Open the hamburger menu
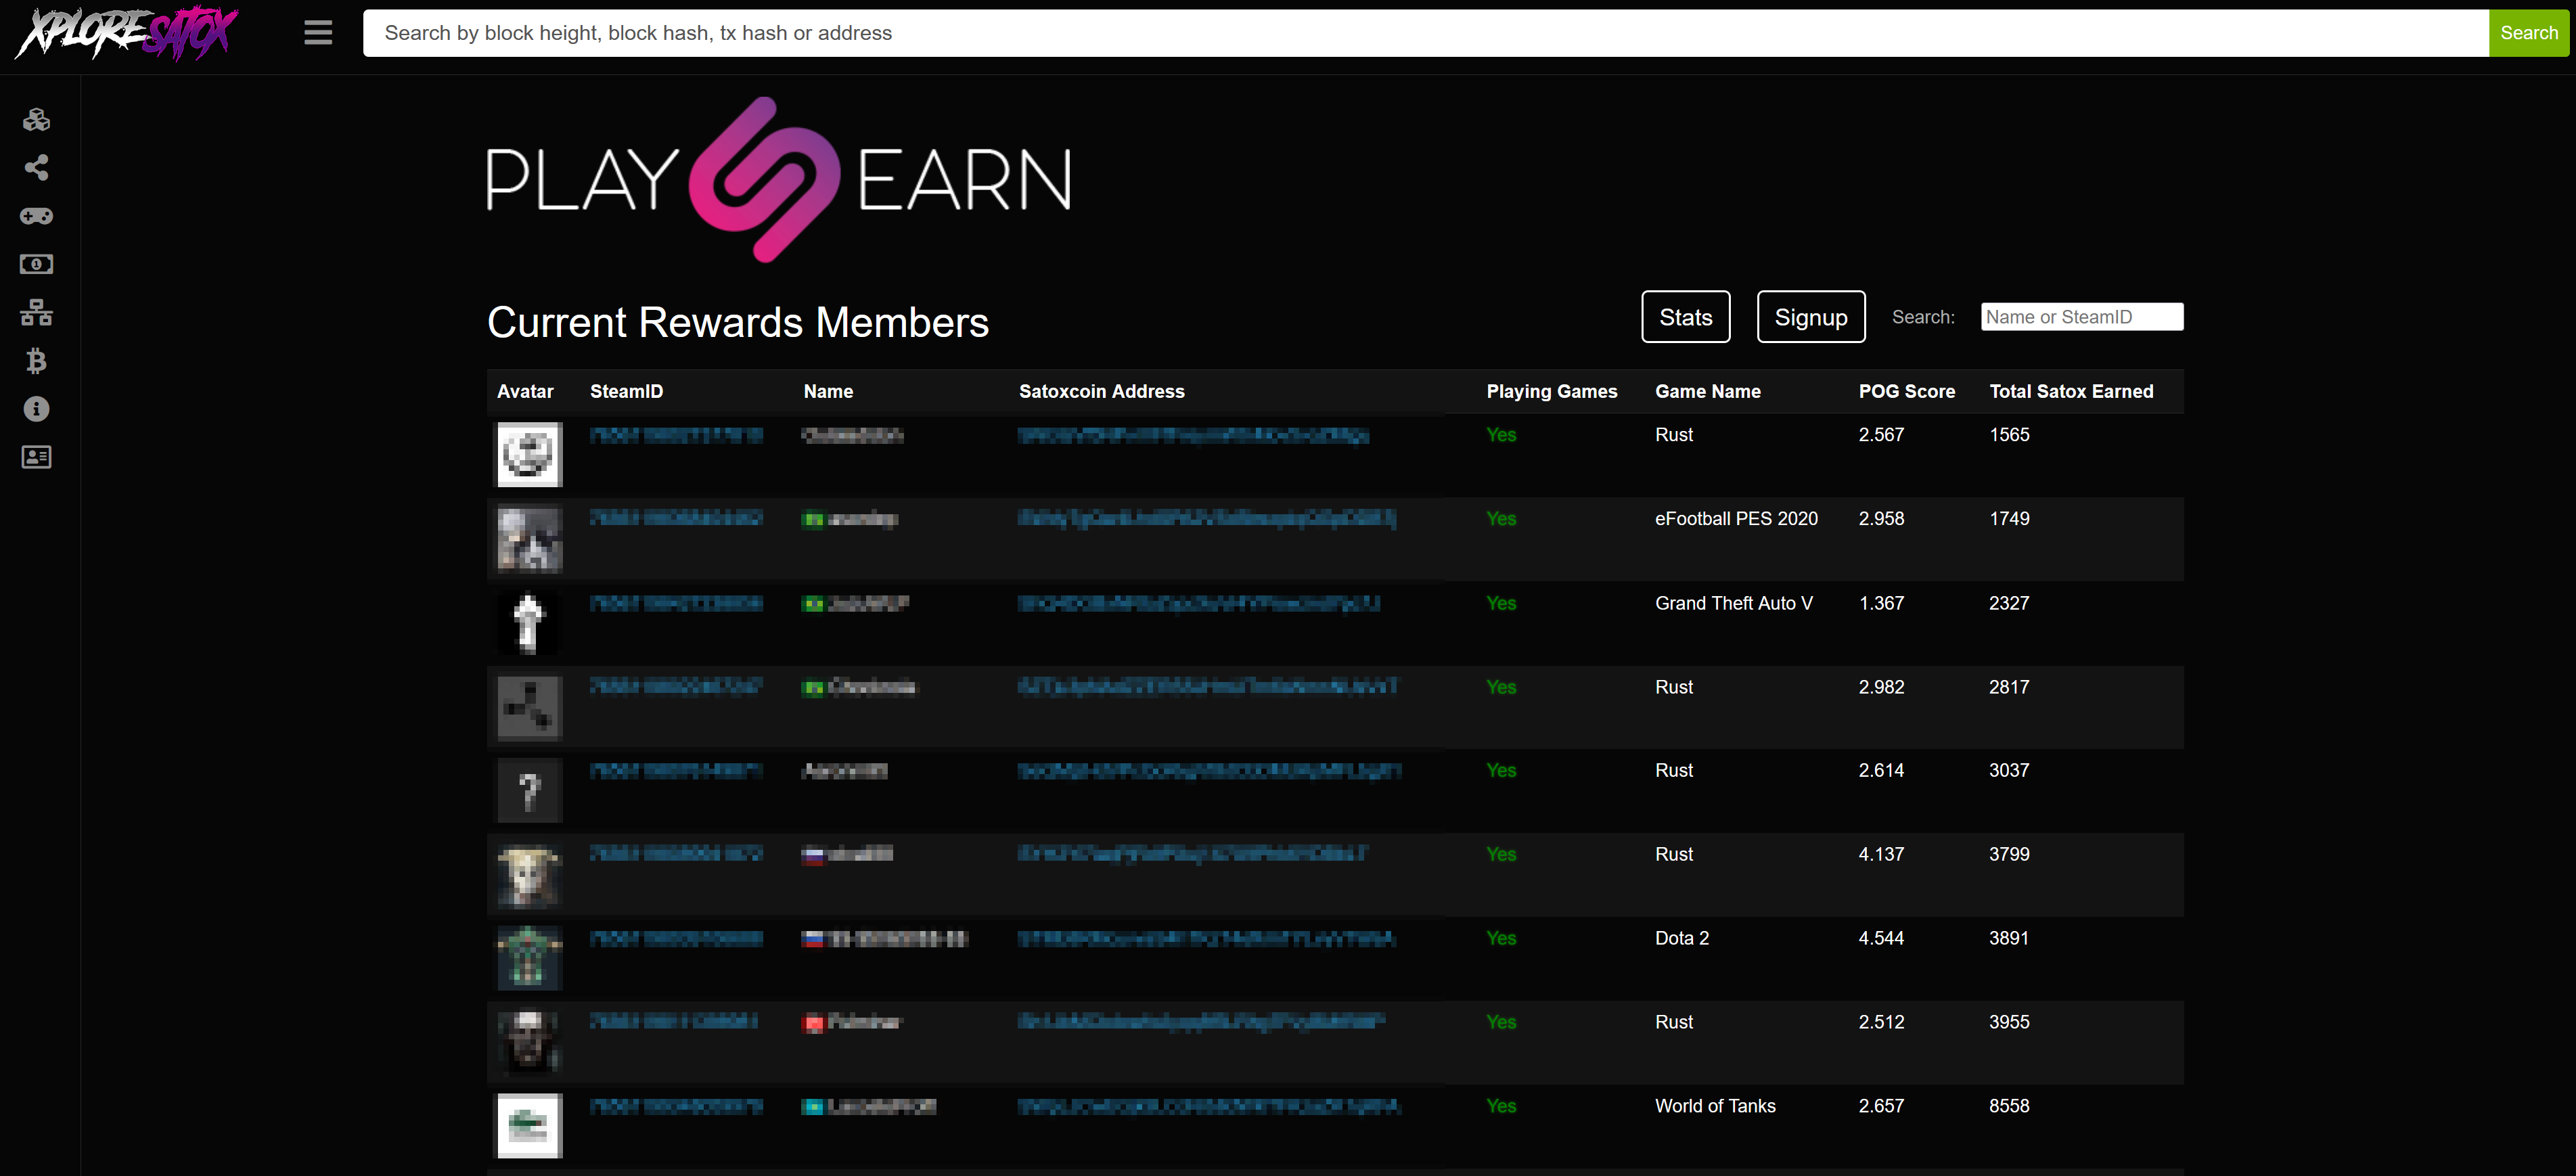Viewport: 2576px width, 1176px height. pos(318,33)
